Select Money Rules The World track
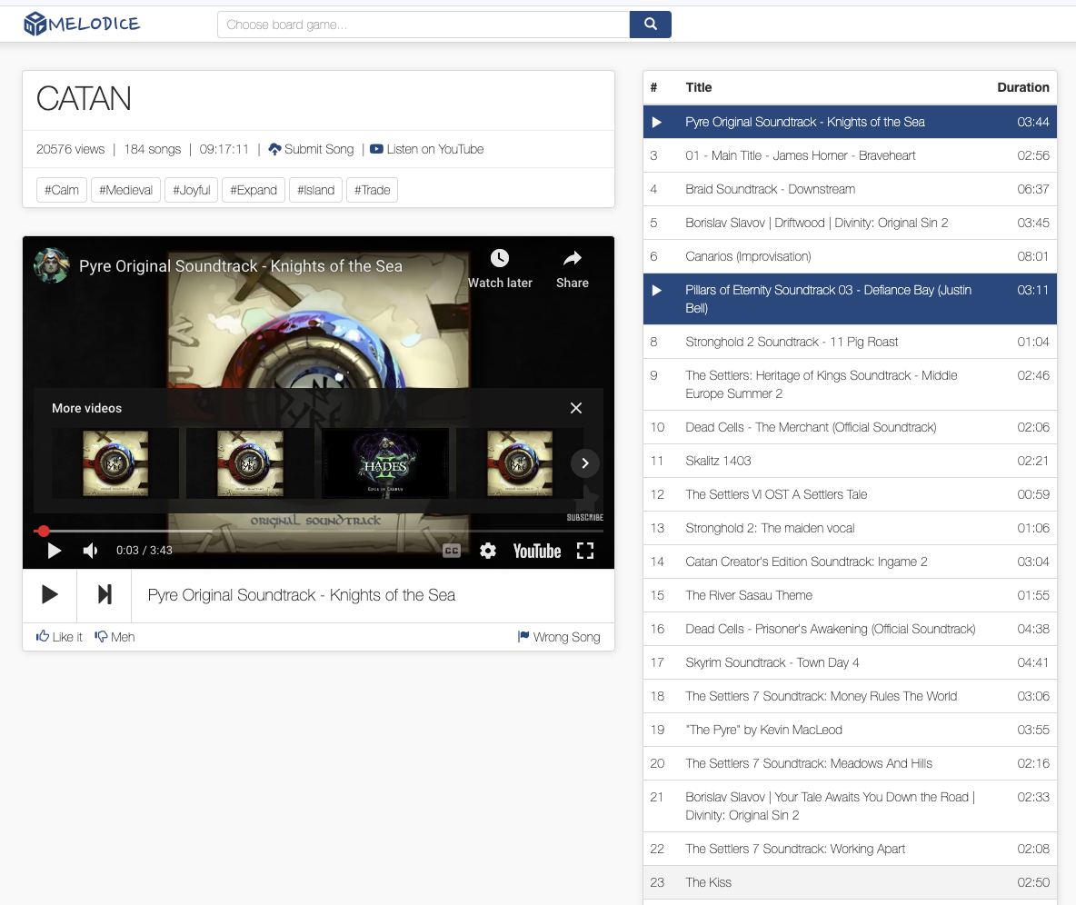This screenshot has width=1076, height=905. (850, 696)
